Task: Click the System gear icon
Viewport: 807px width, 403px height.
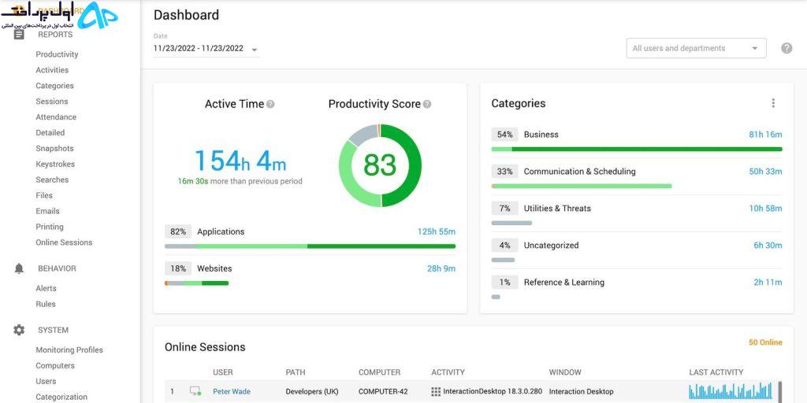Action: point(19,330)
